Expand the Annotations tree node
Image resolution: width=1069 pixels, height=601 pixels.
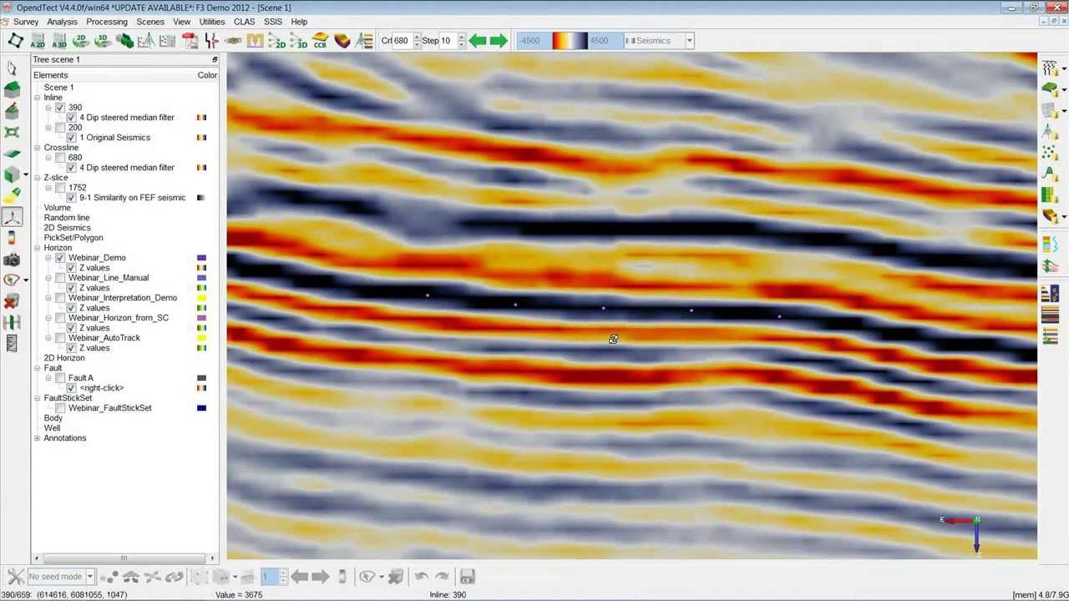click(x=37, y=438)
